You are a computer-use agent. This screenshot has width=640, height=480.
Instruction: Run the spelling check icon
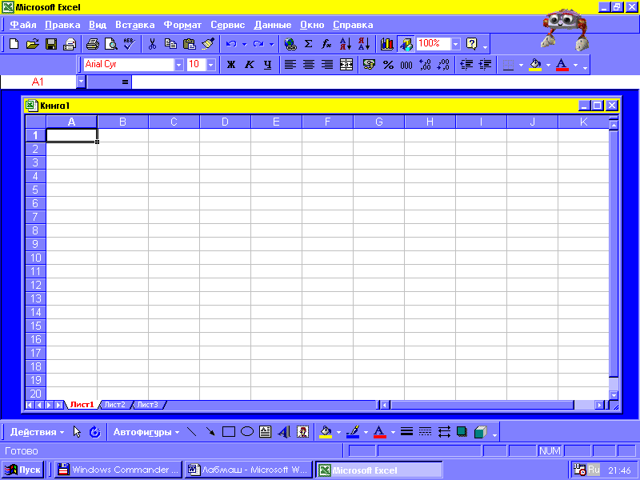[x=129, y=44]
